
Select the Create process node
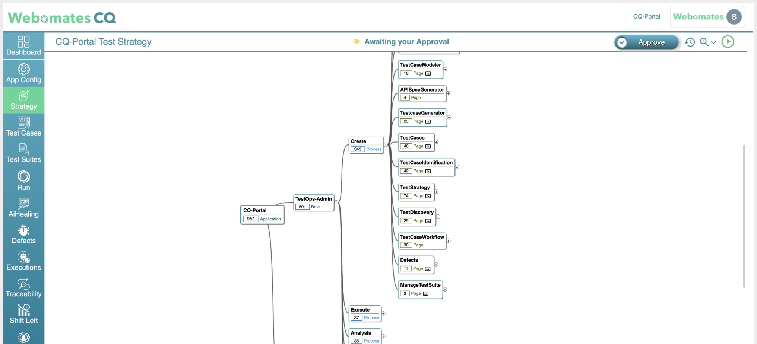(366, 145)
